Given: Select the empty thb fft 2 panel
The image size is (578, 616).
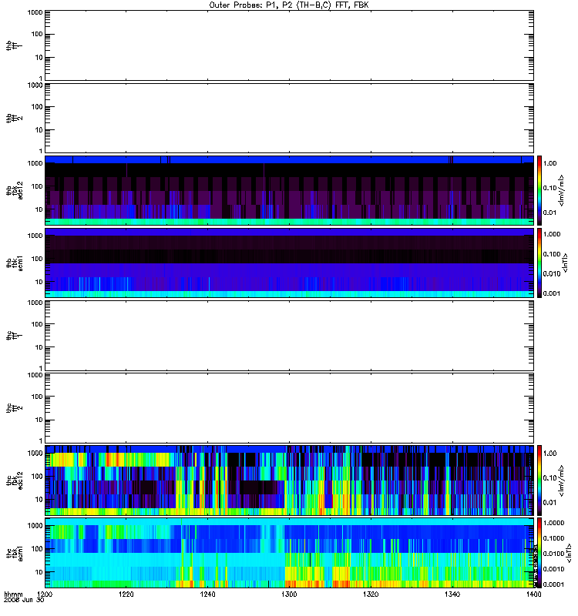Looking at the screenshot, I should pyautogui.click(x=289, y=118).
